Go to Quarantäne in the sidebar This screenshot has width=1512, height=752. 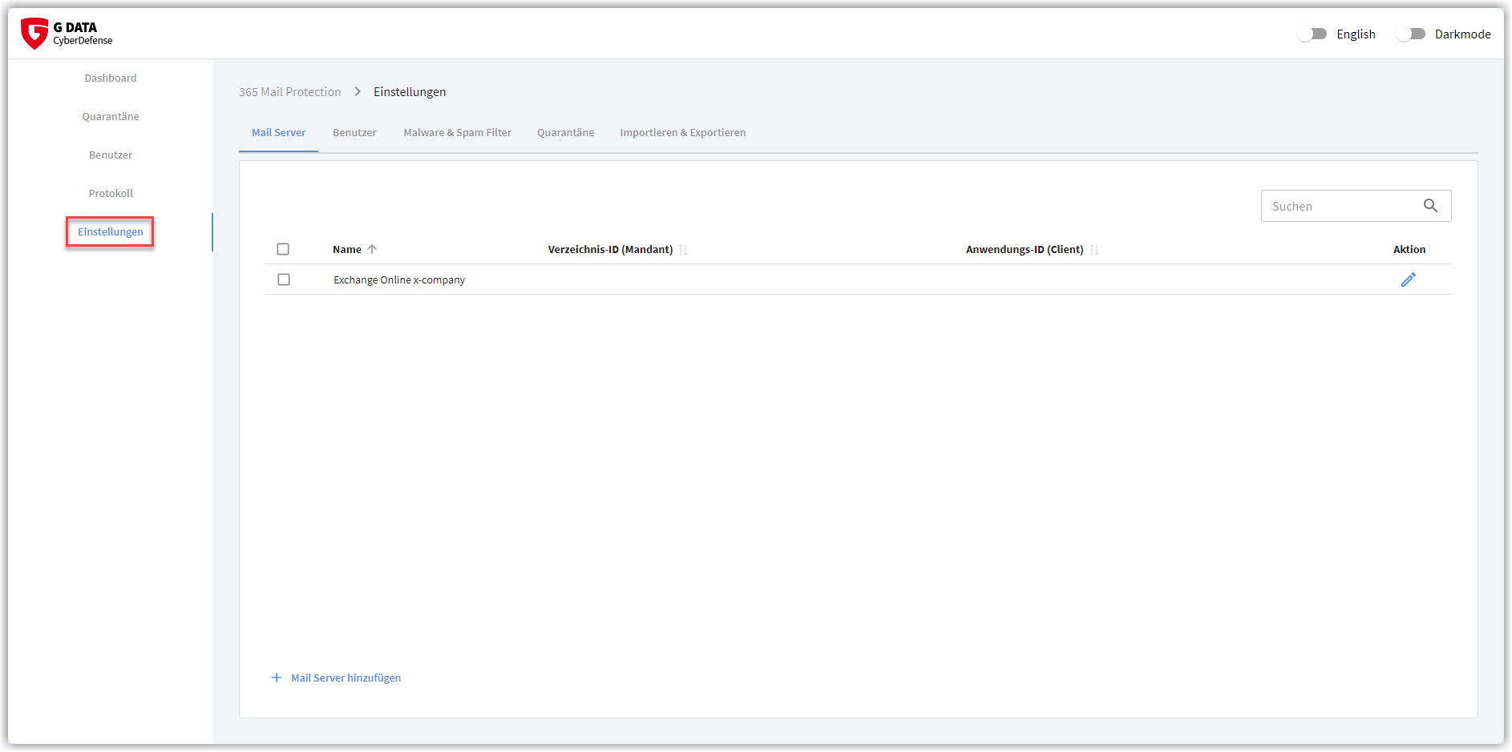coord(111,116)
